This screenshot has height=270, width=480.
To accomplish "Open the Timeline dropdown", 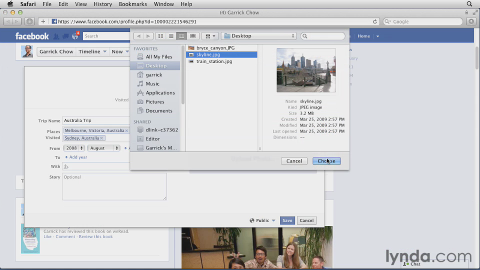I will (92, 51).
